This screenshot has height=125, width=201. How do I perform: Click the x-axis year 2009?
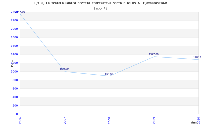154,120
